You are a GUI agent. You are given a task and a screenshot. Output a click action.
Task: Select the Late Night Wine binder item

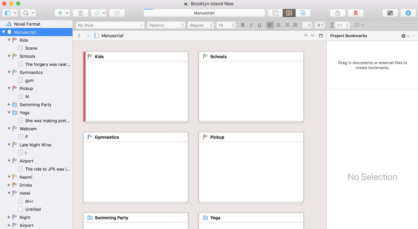point(35,145)
